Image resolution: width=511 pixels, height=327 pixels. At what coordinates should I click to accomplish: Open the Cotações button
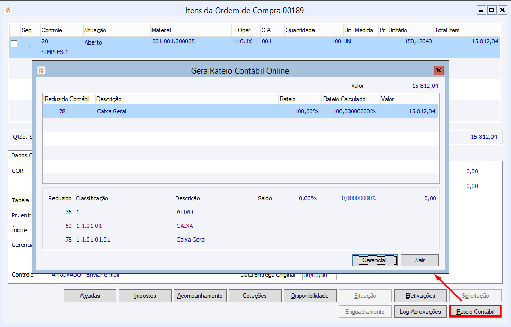tap(255, 296)
